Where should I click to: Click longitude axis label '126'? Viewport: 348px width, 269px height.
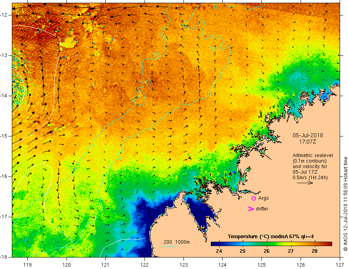pos(301,265)
